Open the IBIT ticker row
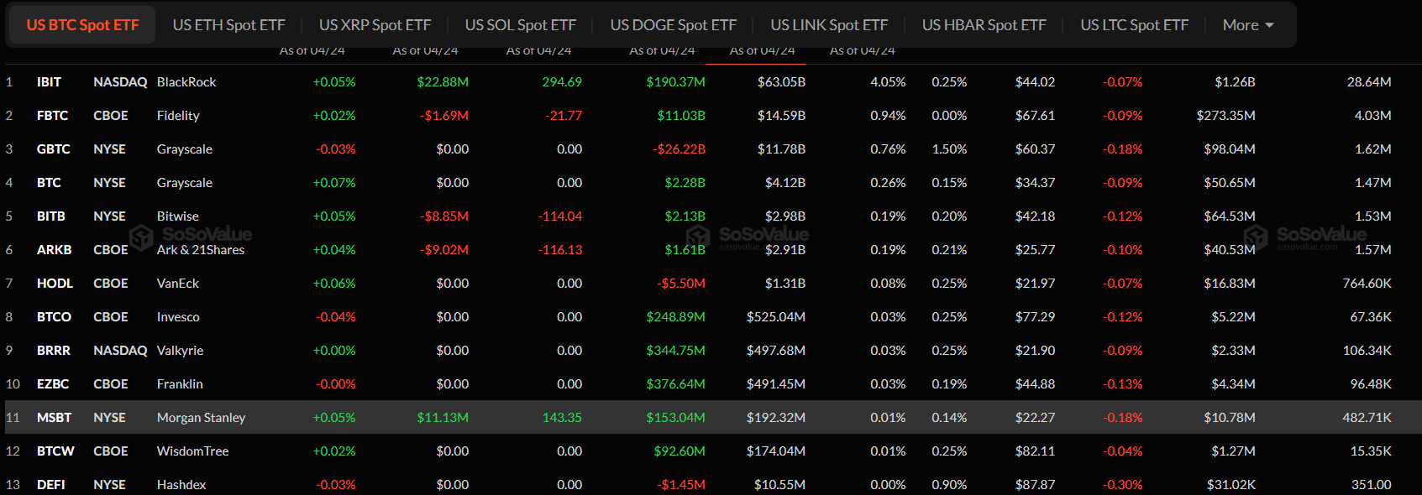 pos(49,82)
